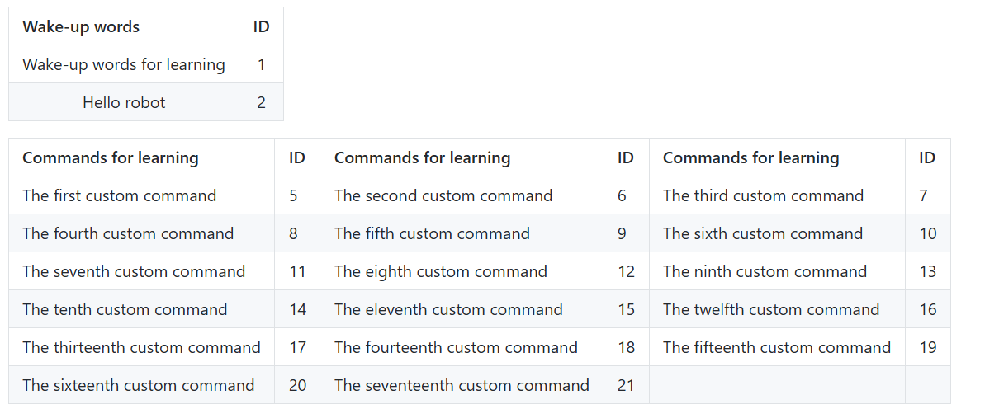Select 'The sixteenth custom command' cell
Image resolution: width=999 pixels, height=409 pixels.
point(142,385)
